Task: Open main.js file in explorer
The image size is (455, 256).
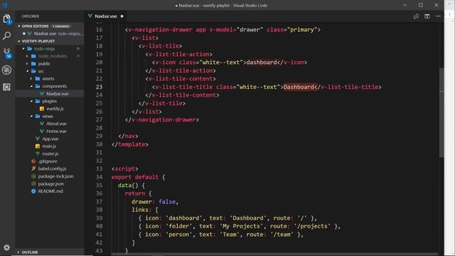Action: click(x=49, y=146)
